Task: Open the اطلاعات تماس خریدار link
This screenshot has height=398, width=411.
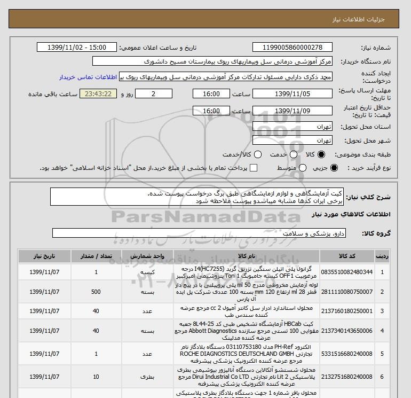Action: pyautogui.click(x=88, y=77)
